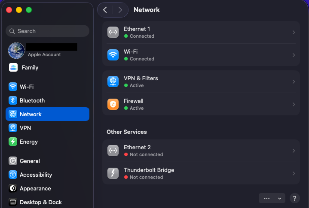Click the sidebar Network globe icon
This screenshot has height=208, width=309.
tap(13, 114)
